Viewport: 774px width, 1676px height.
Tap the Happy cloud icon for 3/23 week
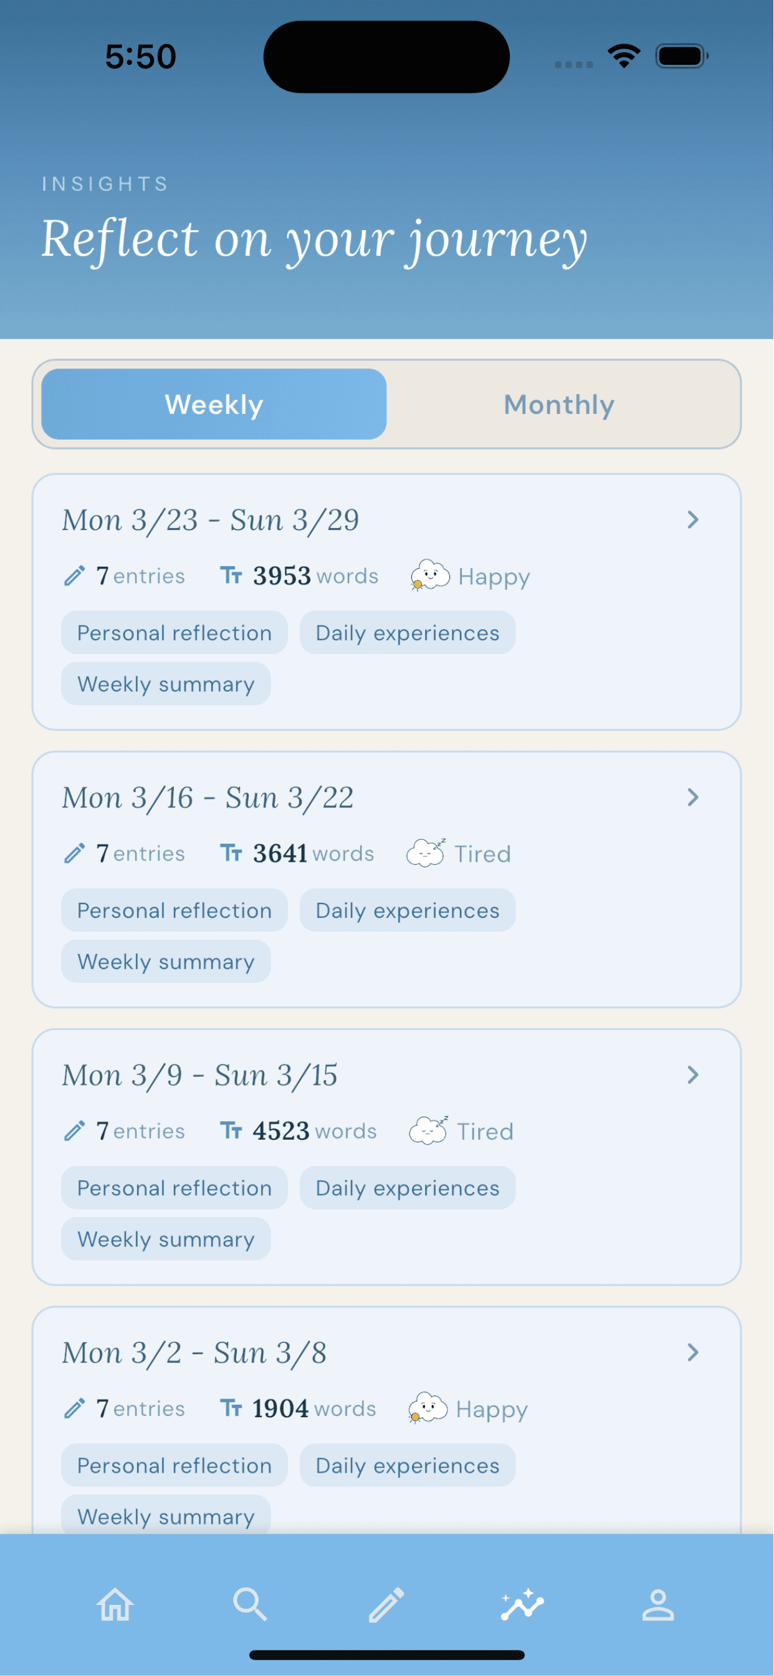pyautogui.click(x=430, y=576)
